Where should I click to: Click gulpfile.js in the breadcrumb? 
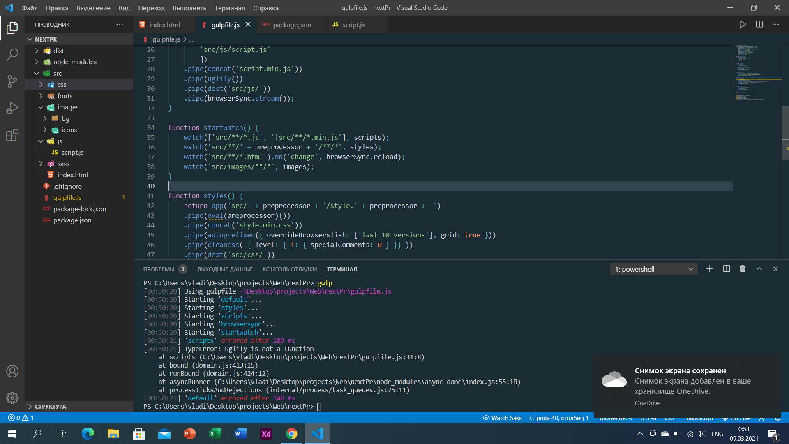(166, 39)
